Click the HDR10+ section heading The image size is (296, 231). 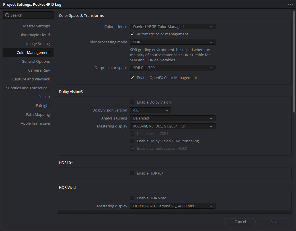click(66, 163)
